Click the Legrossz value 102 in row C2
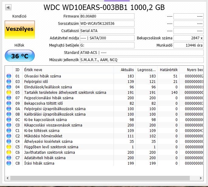 (x=152, y=136)
